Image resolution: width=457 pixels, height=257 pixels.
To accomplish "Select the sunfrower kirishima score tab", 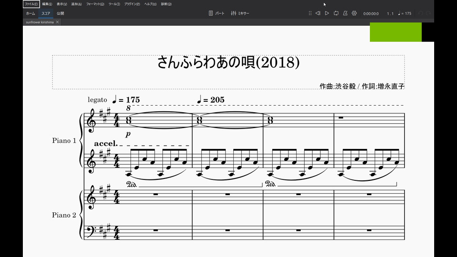I will point(40,22).
